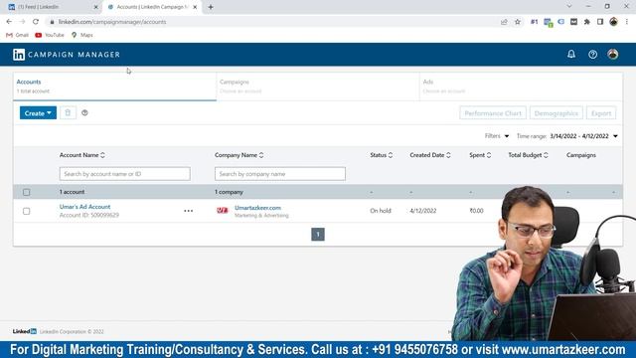Click the trash delete icon next to Create
The height and width of the screenshot is (358, 636).
click(68, 112)
